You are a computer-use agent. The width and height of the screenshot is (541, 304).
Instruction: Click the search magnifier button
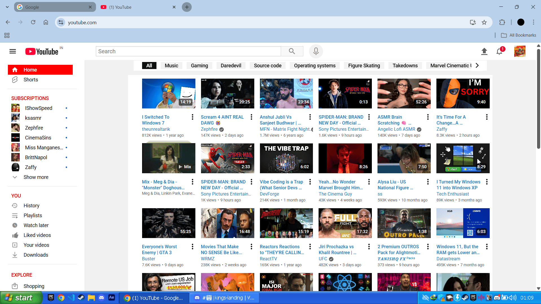(292, 51)
